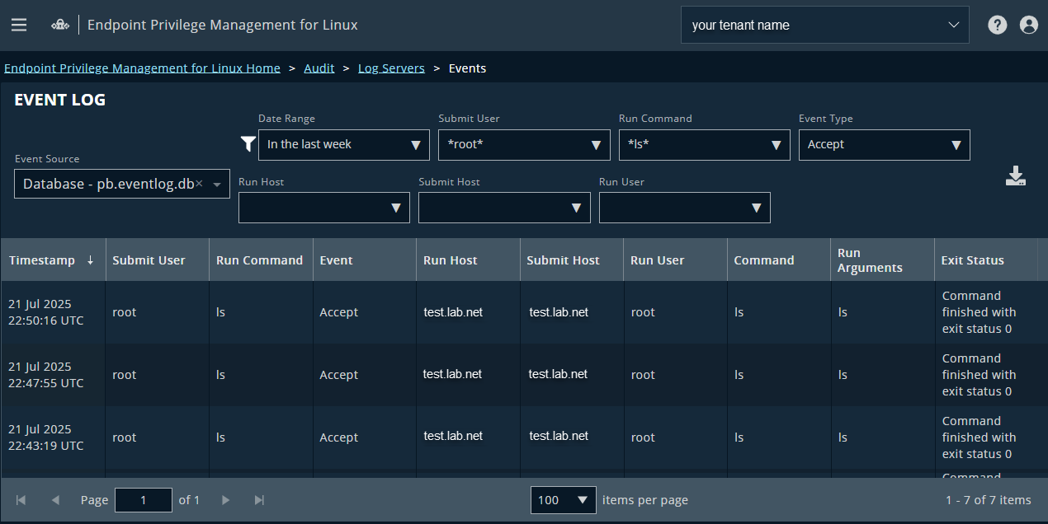This screenshot has height=524, width=1048.
Task: Click the BeyondTrust product logo icon
Action: 60,25
